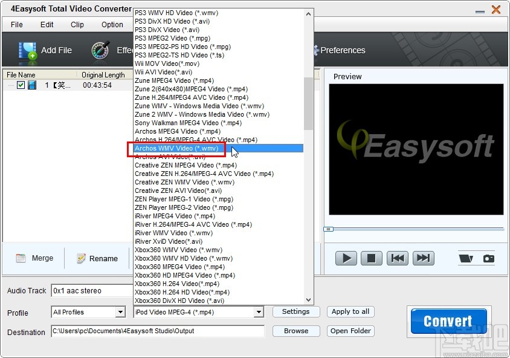Open the Preferences icon

pos(315,51)
